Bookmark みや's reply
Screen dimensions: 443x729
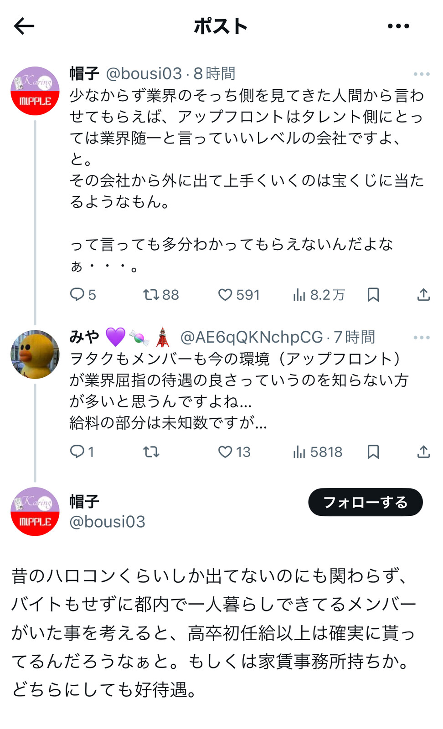pos(373,452)
